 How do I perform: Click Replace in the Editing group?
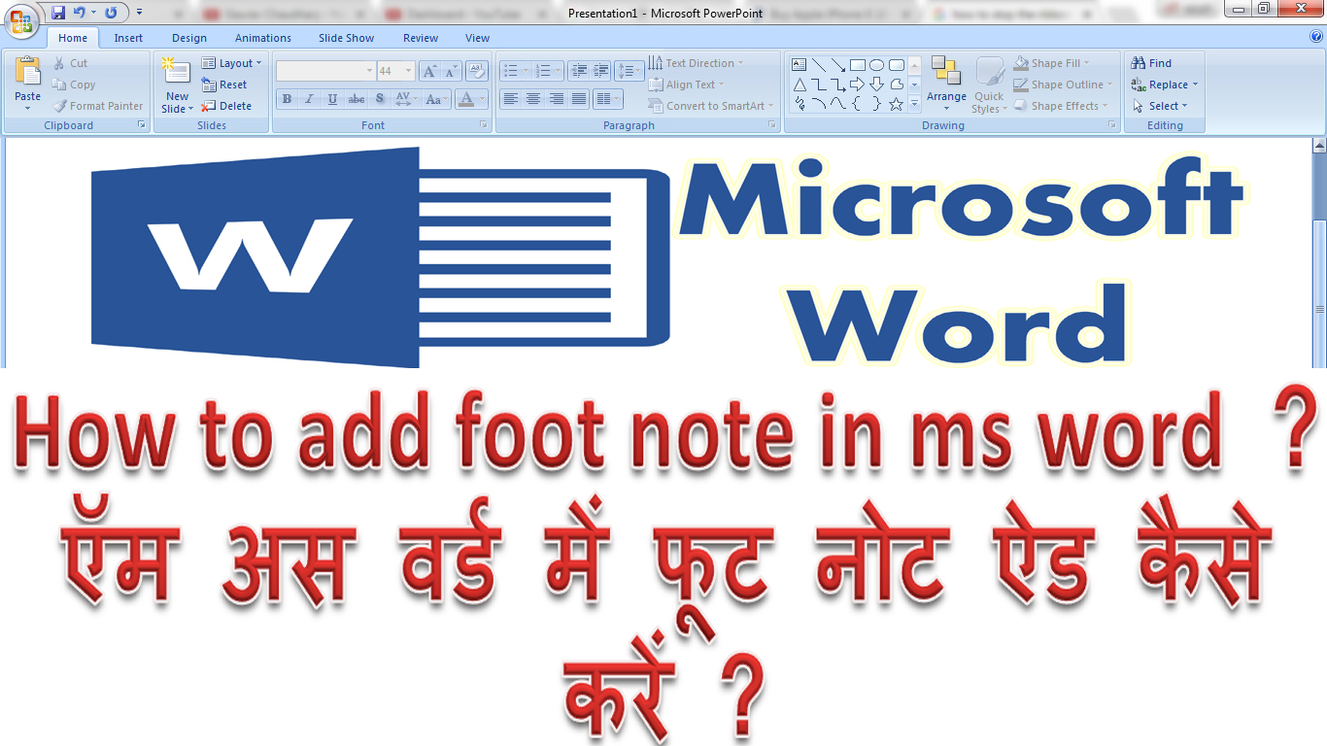[x=1164, y=85]
